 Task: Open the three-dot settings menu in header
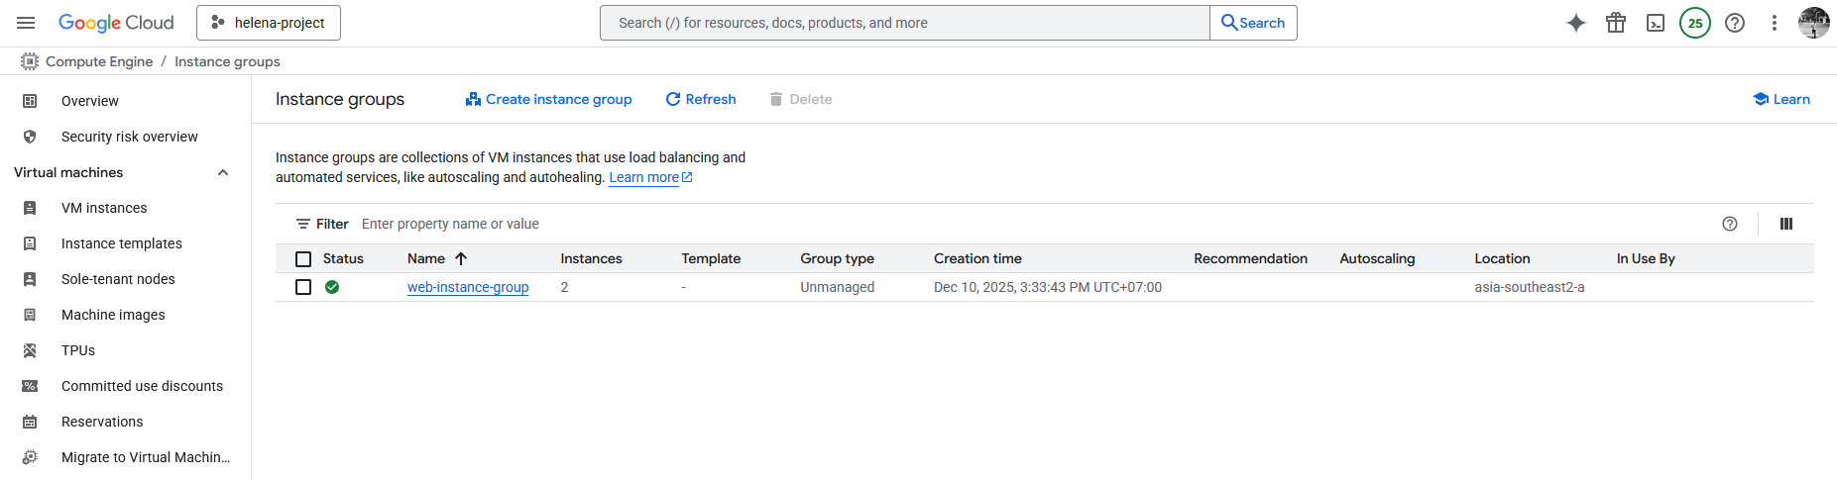point(1774,23)
